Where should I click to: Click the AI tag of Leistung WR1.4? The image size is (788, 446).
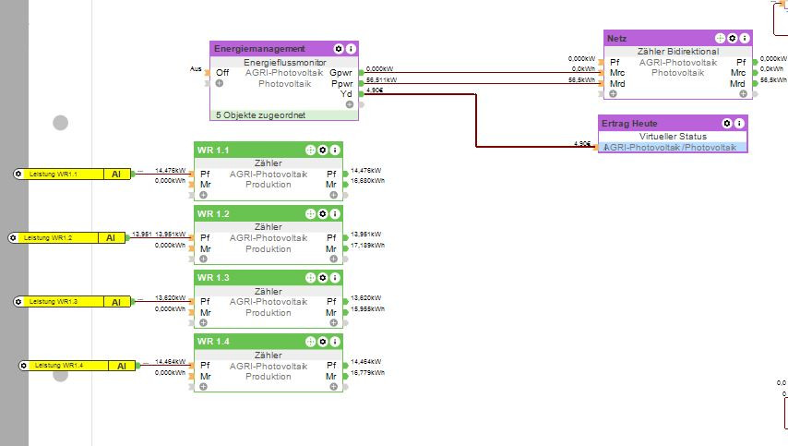click(122, 366)
